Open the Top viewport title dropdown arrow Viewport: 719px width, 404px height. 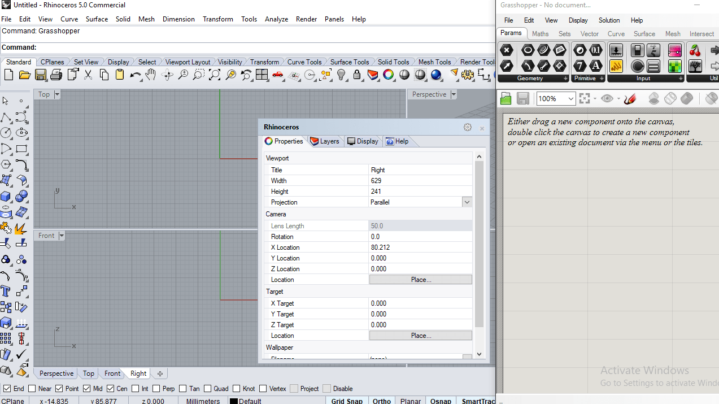(57, 94)
